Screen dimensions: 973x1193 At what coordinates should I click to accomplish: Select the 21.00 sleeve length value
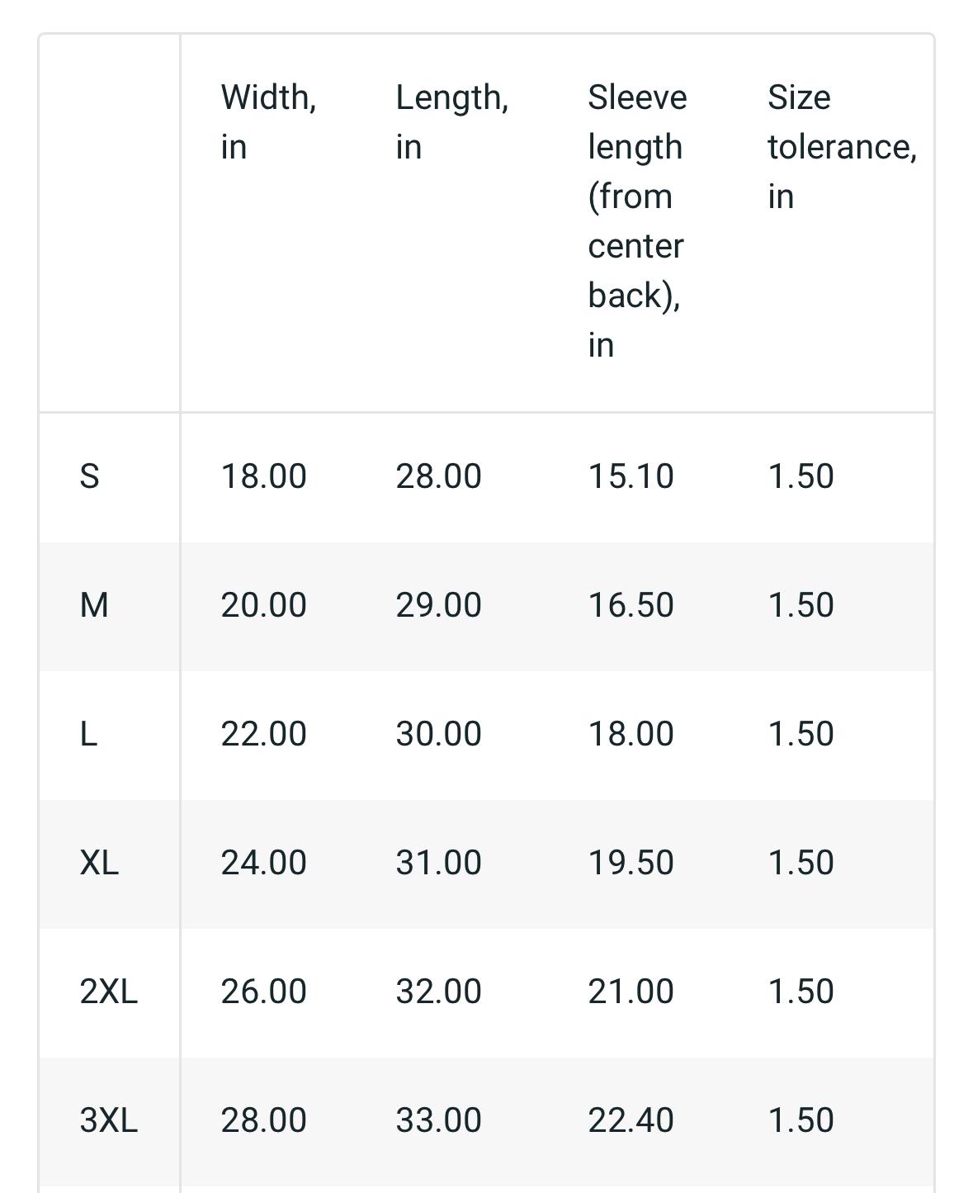coord(631,992)
